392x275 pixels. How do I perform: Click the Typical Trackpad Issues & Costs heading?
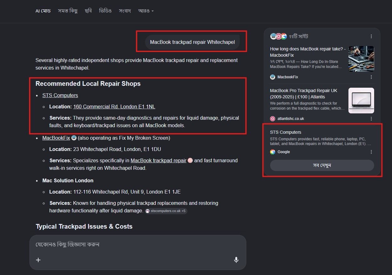[84, 226]
